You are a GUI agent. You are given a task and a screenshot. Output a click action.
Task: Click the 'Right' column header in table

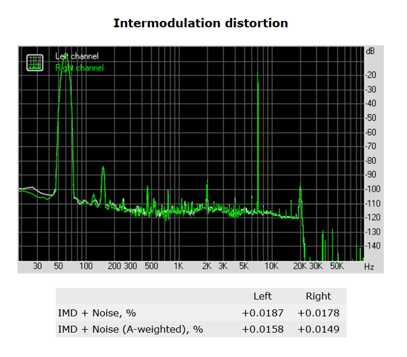(x=319, y=296)
